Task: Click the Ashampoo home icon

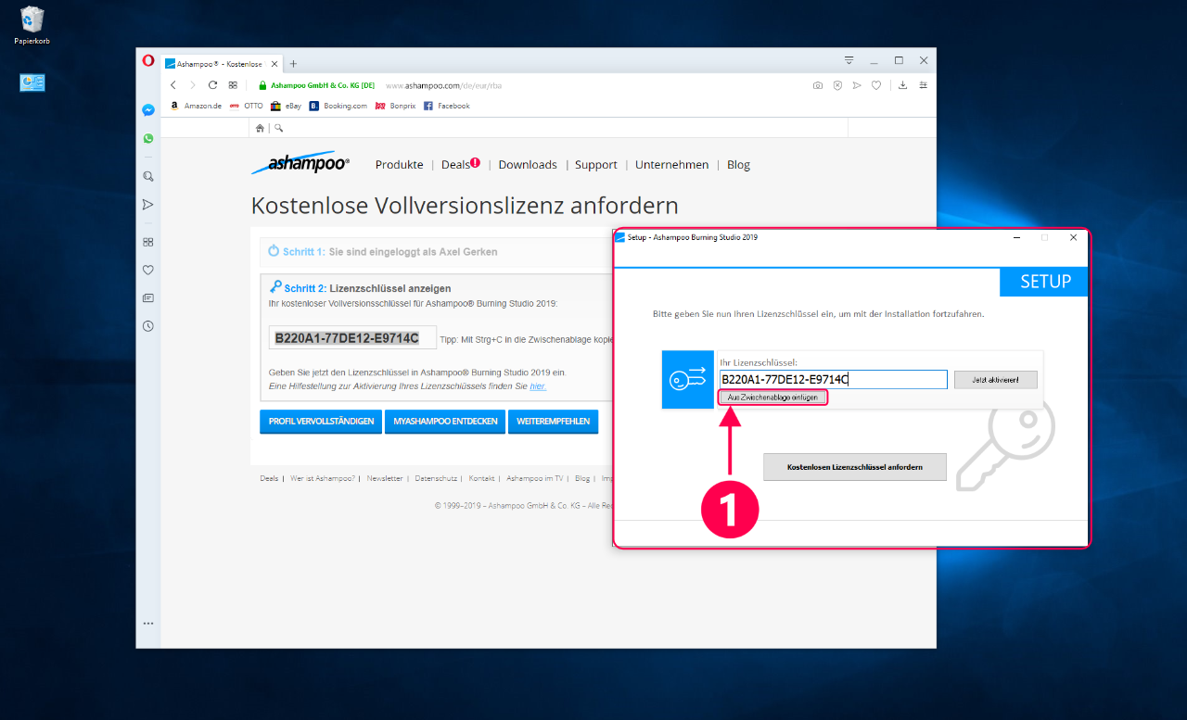Action: point(260,128)
